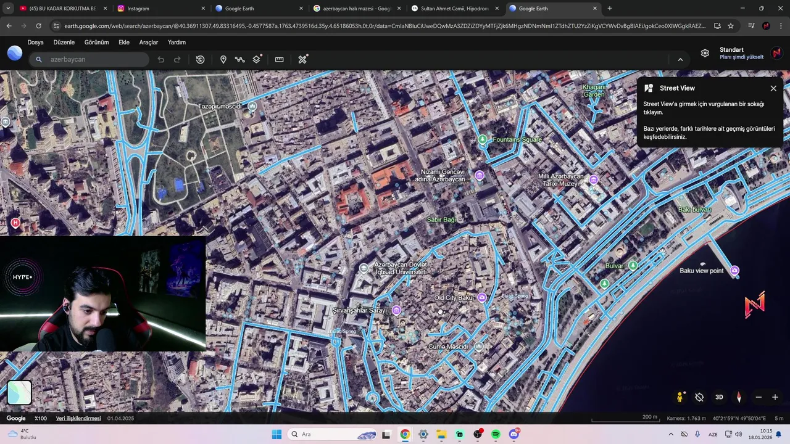Close the Street View info panel
Screen dimensions: 790x444
773,88
